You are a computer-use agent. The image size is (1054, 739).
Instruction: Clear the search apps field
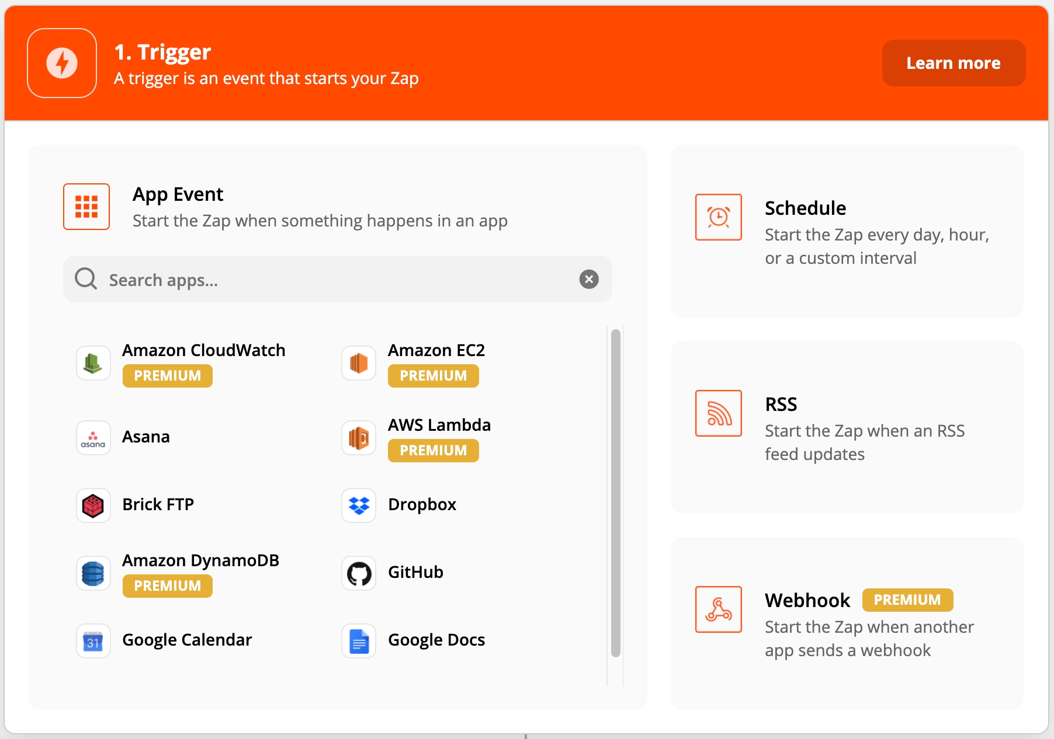pos(589,280)
